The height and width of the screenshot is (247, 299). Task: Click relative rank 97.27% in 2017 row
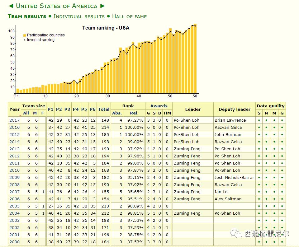point(135,120)
